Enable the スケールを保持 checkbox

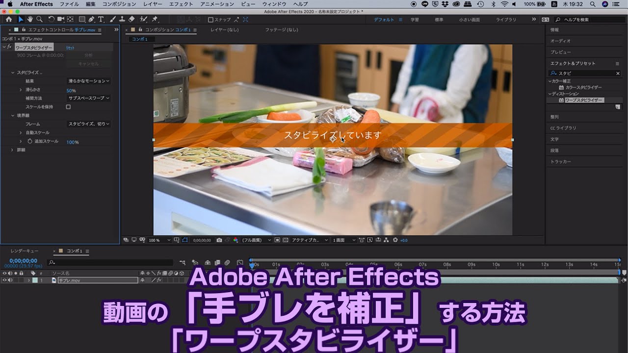click(68, 107)
